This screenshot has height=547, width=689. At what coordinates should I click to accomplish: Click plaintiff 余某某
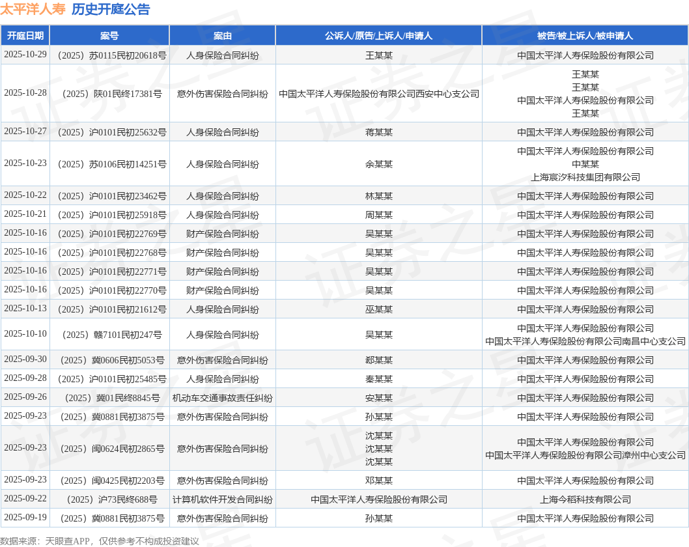(x=379, y=164)
